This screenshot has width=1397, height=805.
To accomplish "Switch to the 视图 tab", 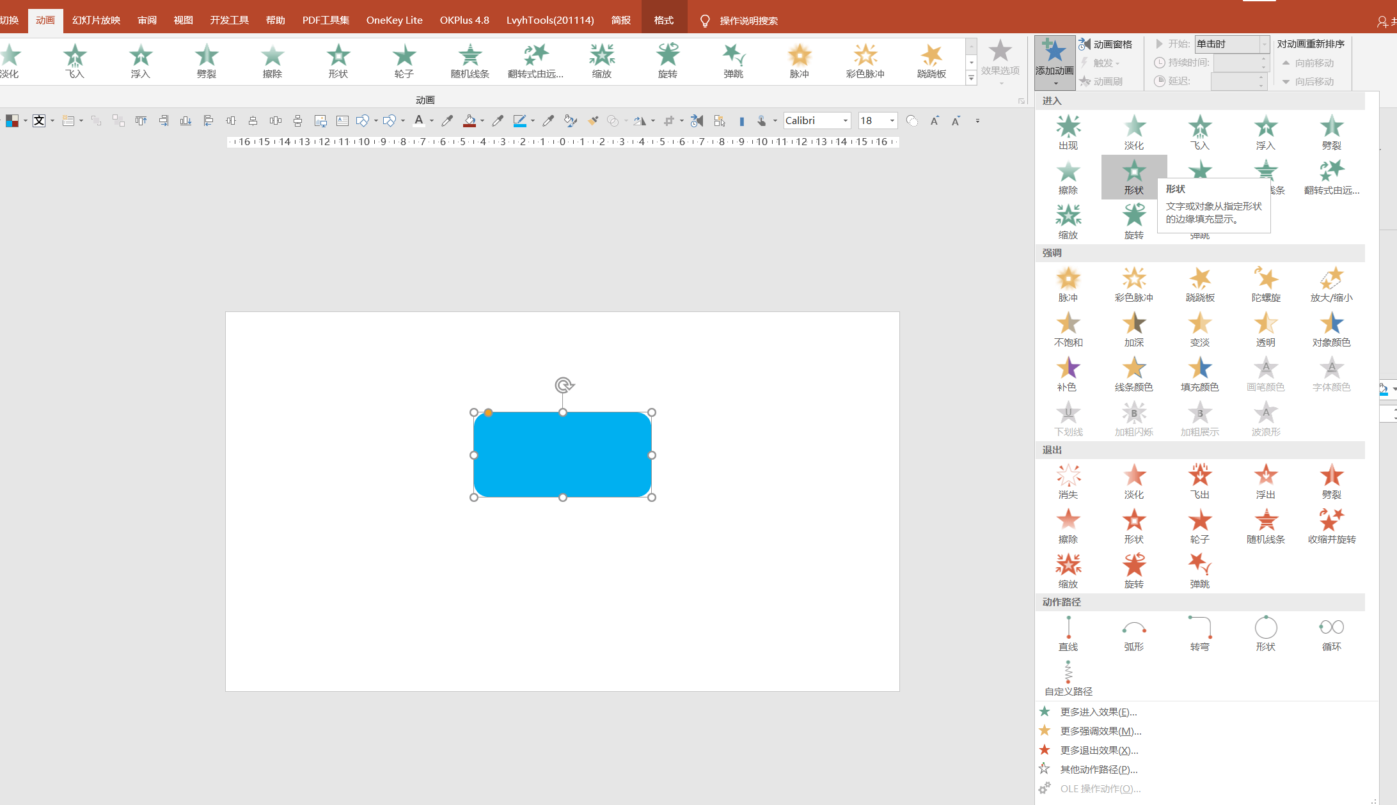I will (184, 20).
